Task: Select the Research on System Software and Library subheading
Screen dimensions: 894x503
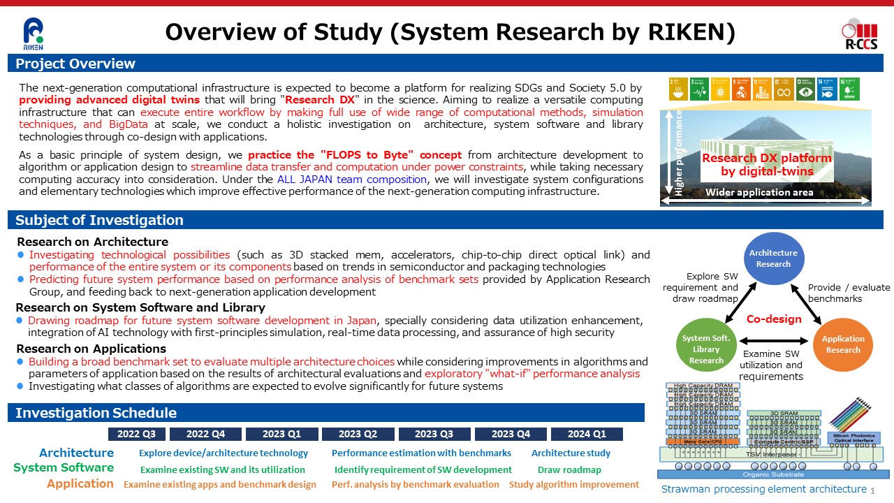Action: pos(140,307)
